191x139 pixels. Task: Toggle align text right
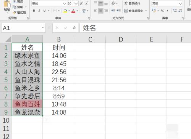(106, 11)
